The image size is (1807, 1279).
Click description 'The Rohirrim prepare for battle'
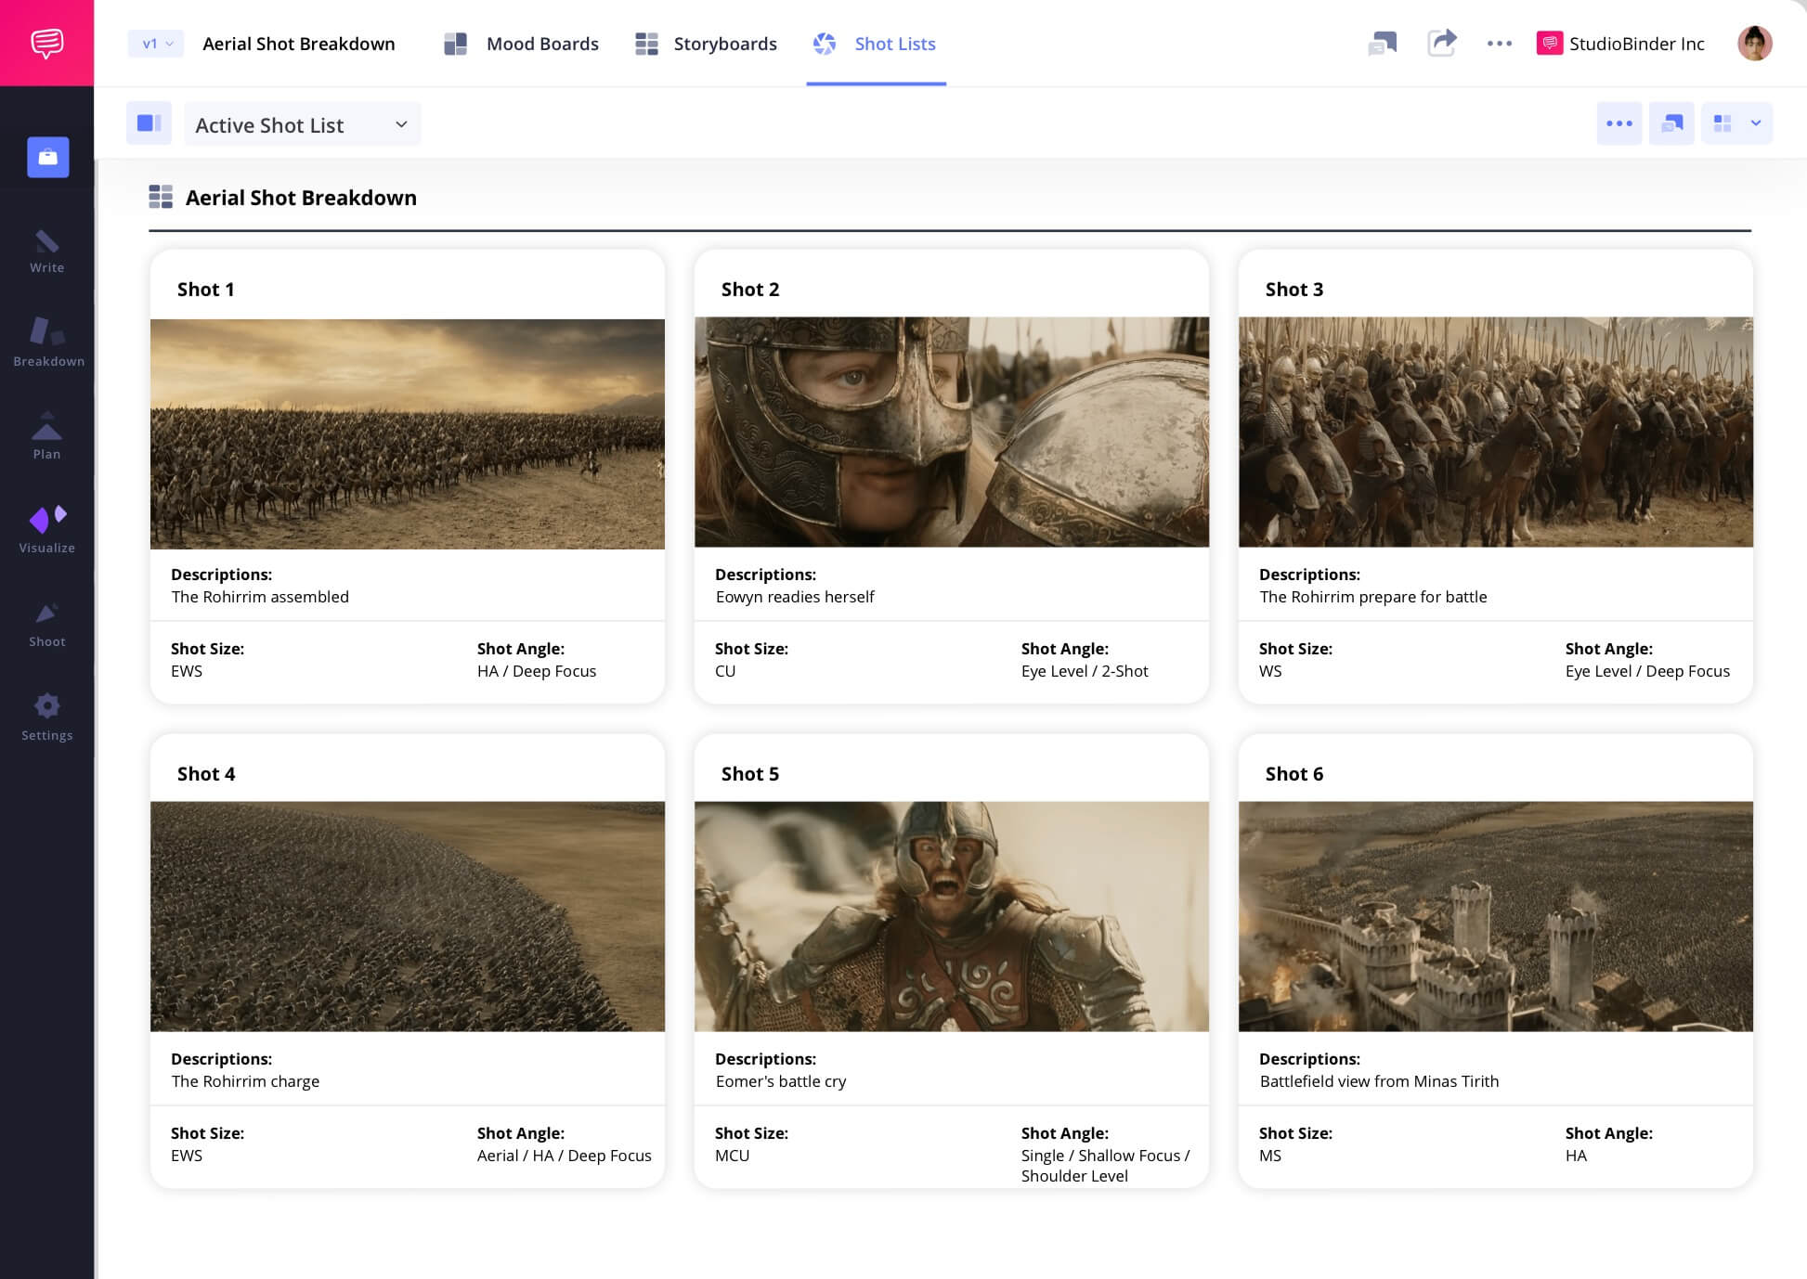[x=1373, y=597]
